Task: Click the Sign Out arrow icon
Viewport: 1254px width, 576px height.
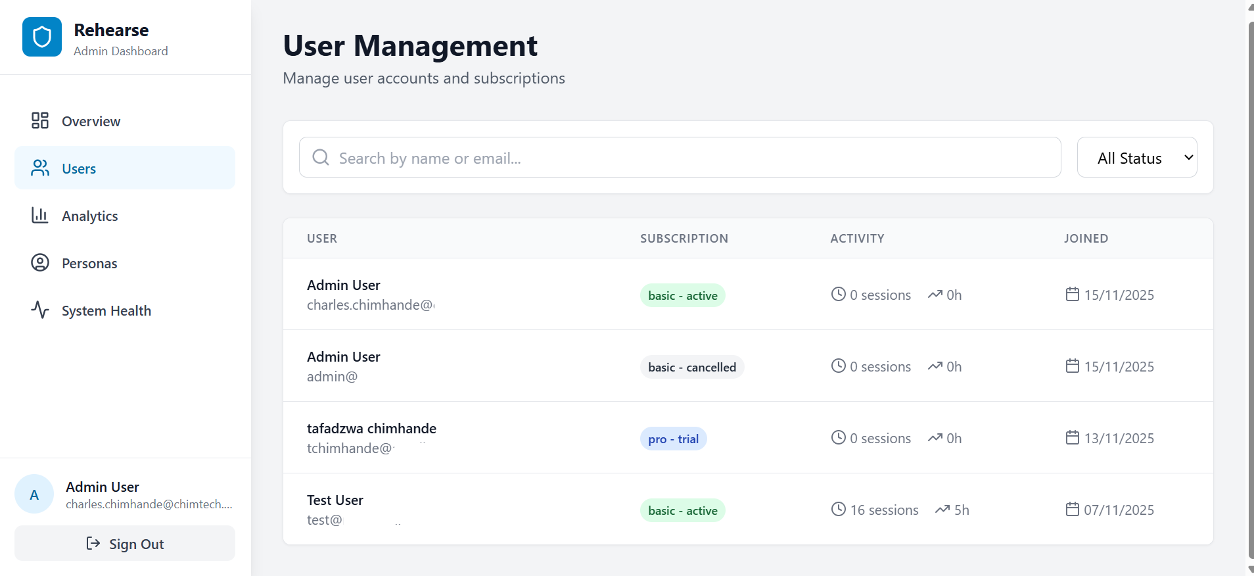Action: pyautogui.click(x=93, y=543)
